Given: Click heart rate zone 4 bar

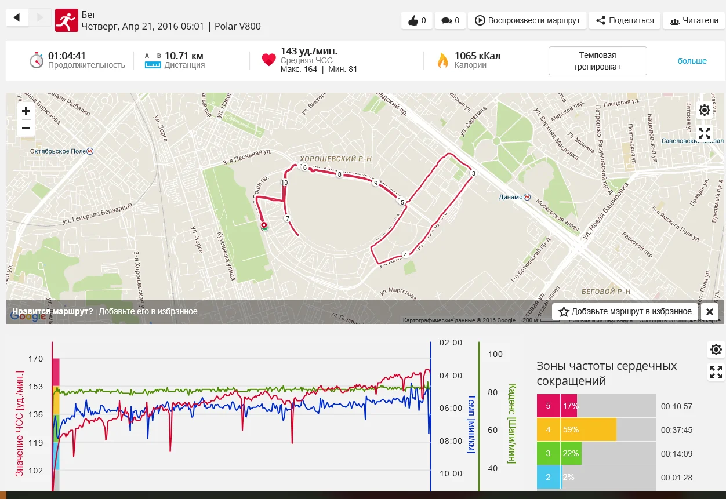Looking at the screenshot, I should [x=597, y=430].
